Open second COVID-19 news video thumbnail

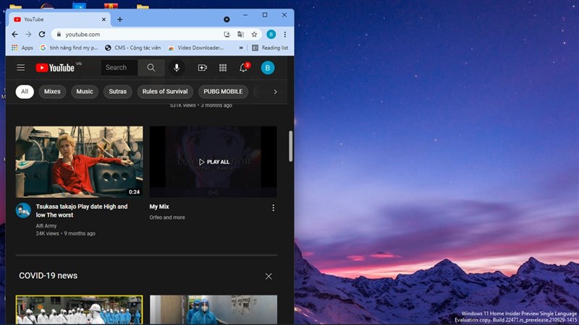(214, 310)
